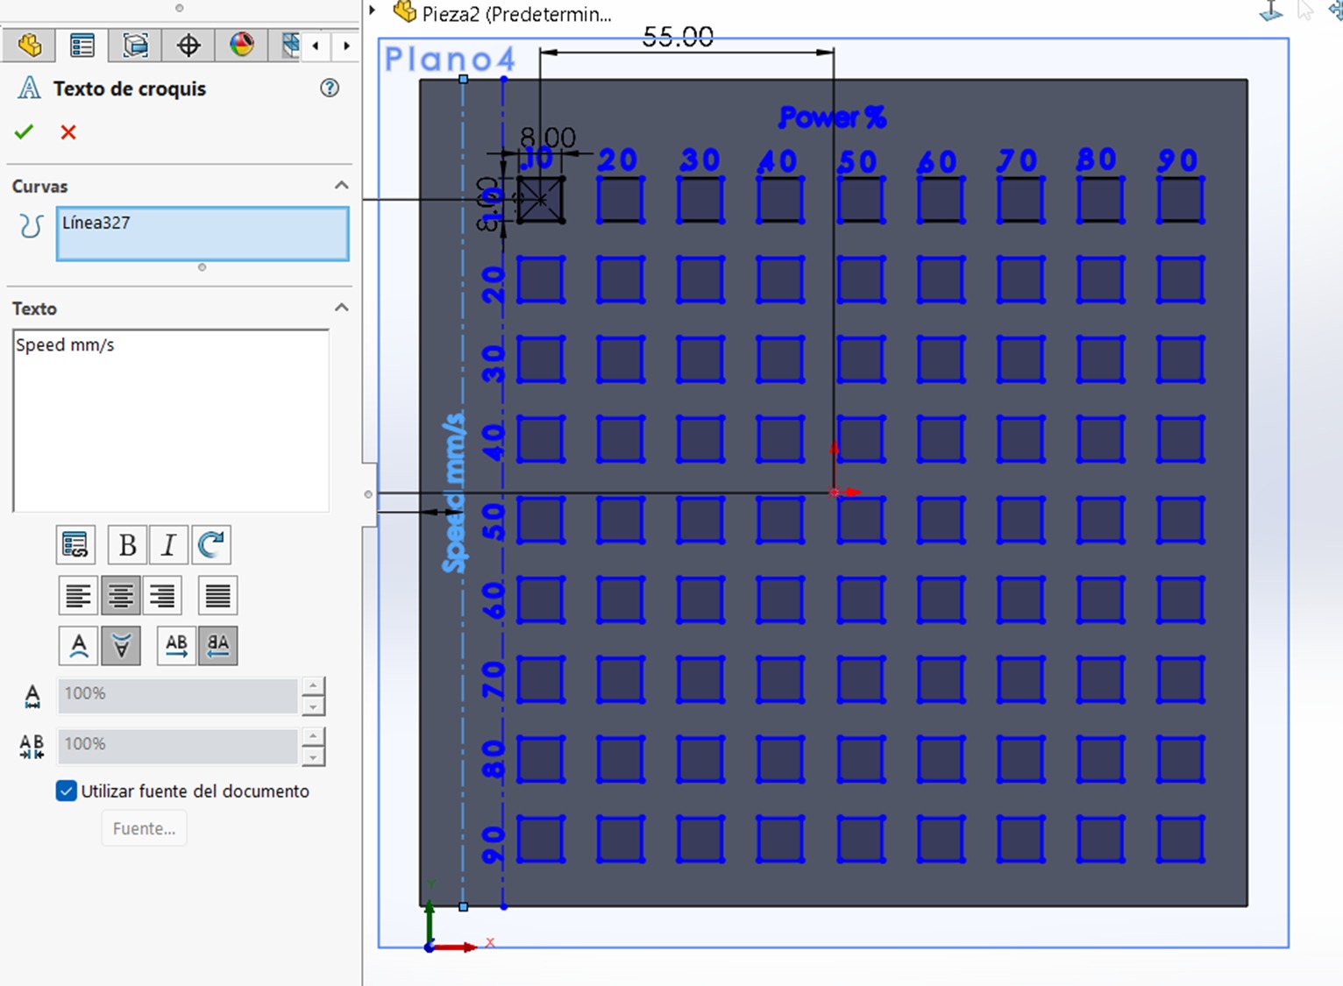This screenshot has width=1343, height=986.
Task: Center align the sketch text
Action: (x=120, y=596)
